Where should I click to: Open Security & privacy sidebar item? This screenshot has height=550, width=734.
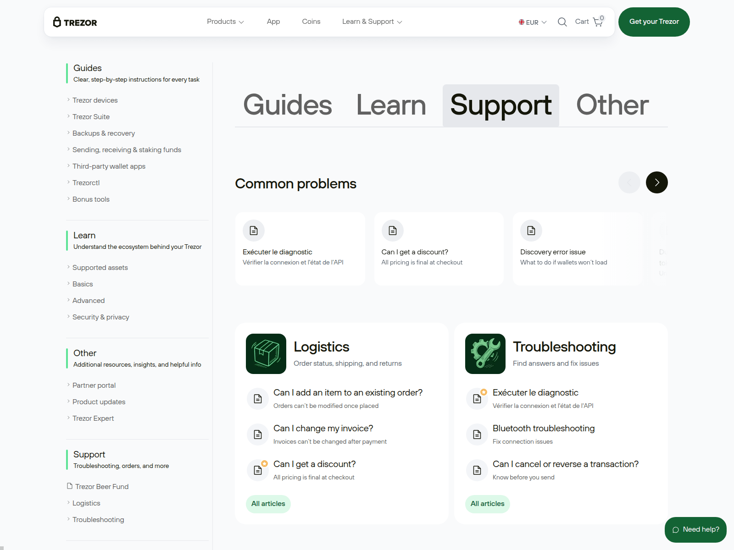[100, 317]
